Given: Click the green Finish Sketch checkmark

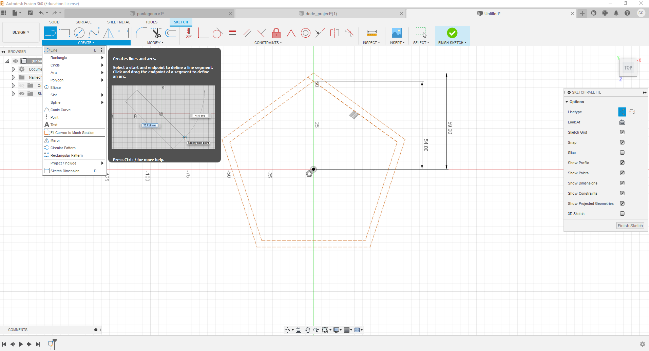Looking at the screenshot, I should pyautogui.click(x=452, y=33).
